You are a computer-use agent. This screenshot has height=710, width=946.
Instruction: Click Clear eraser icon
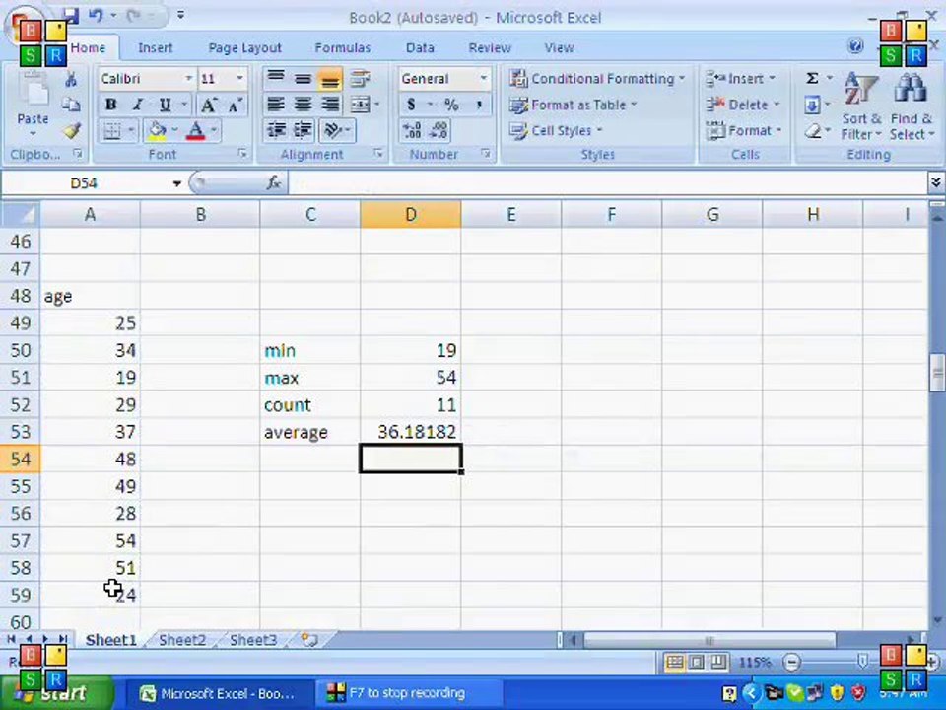pyautogui.click(x=813, y=131)
